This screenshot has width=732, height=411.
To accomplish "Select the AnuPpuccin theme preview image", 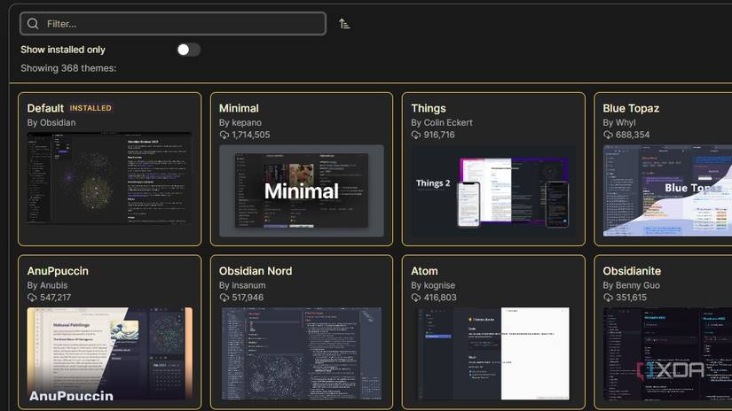I will 110,353.
